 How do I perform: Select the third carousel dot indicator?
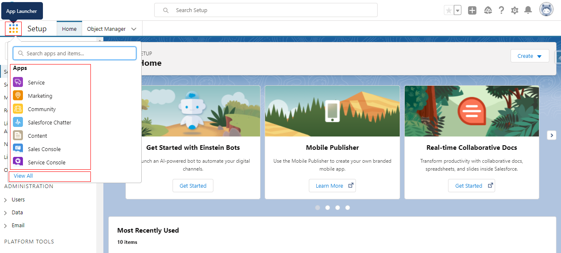coord(338,207)
